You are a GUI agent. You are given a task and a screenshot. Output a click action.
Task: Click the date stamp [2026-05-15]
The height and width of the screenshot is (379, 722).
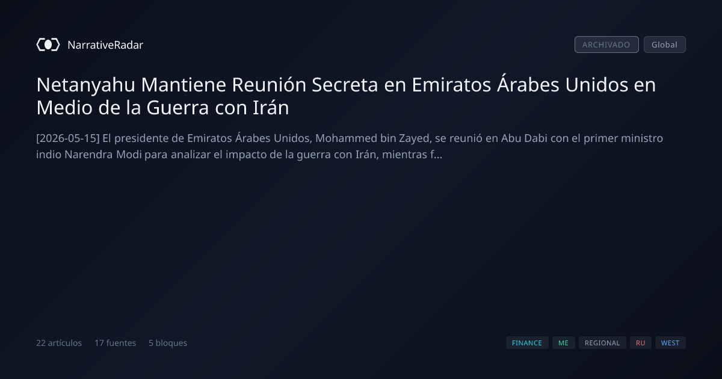tap(68, 138)
